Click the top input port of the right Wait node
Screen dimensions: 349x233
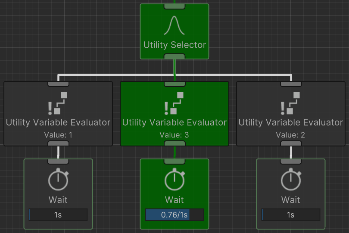(291, 161)
